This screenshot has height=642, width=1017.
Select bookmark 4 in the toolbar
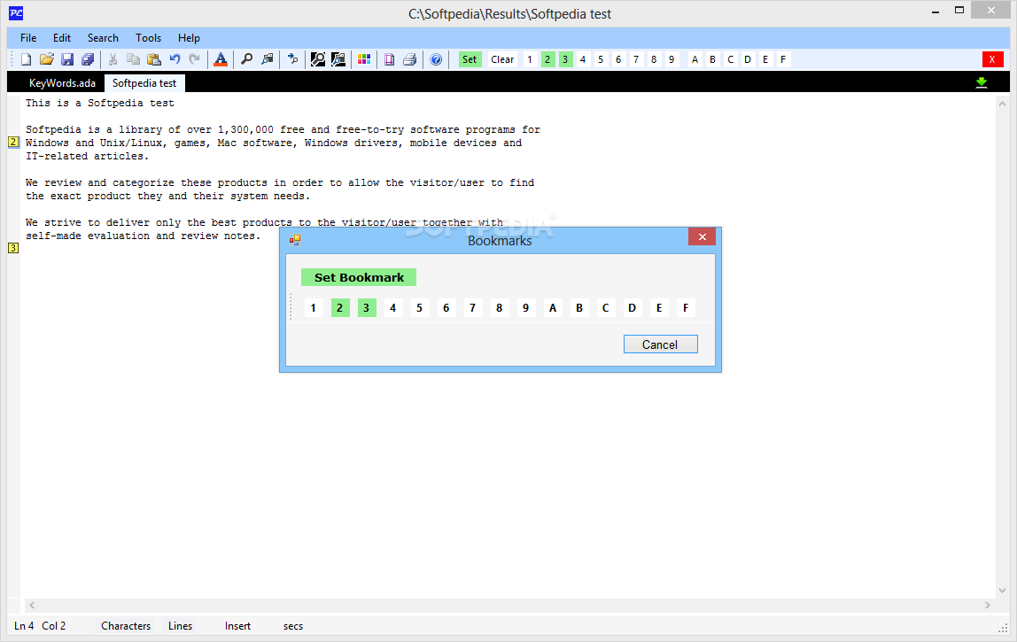pyautogui.click(x=583, y=59)
